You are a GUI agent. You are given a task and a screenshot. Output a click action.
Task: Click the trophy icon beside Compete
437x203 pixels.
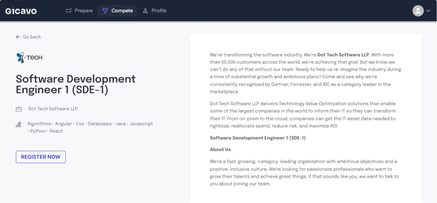(105, 11)
